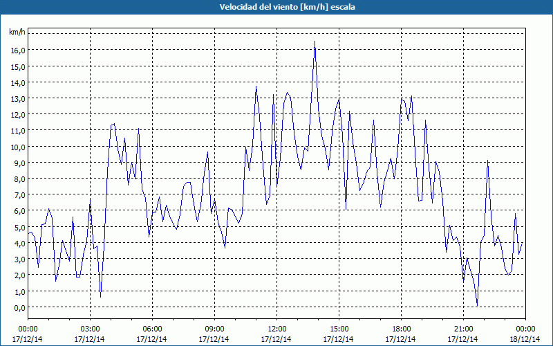Select the '11,0' y-axis label

[18, 131]
